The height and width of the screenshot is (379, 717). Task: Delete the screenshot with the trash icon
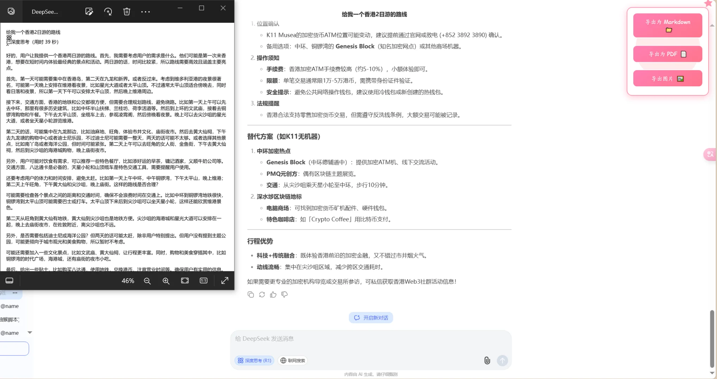127,12
